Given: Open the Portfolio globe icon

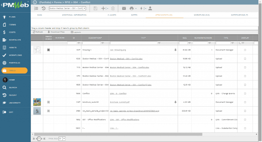Looking at the screenshot, I should click(4, 63).
